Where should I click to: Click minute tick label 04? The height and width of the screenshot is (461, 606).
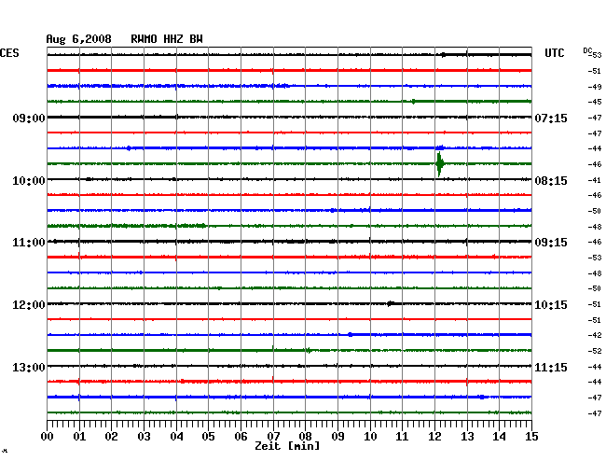coord(176,436)
